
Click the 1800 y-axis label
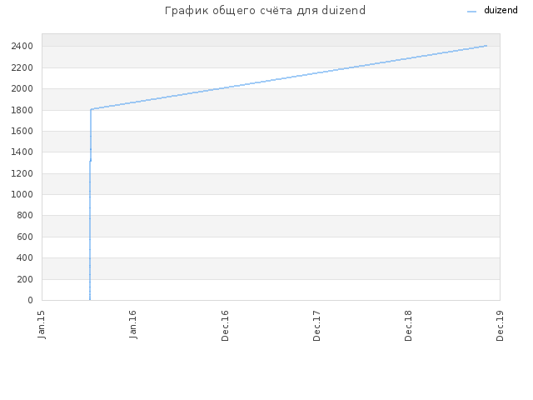(22, 110)
